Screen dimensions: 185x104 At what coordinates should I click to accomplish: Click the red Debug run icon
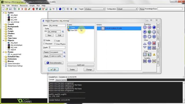[x=22, y=9]
